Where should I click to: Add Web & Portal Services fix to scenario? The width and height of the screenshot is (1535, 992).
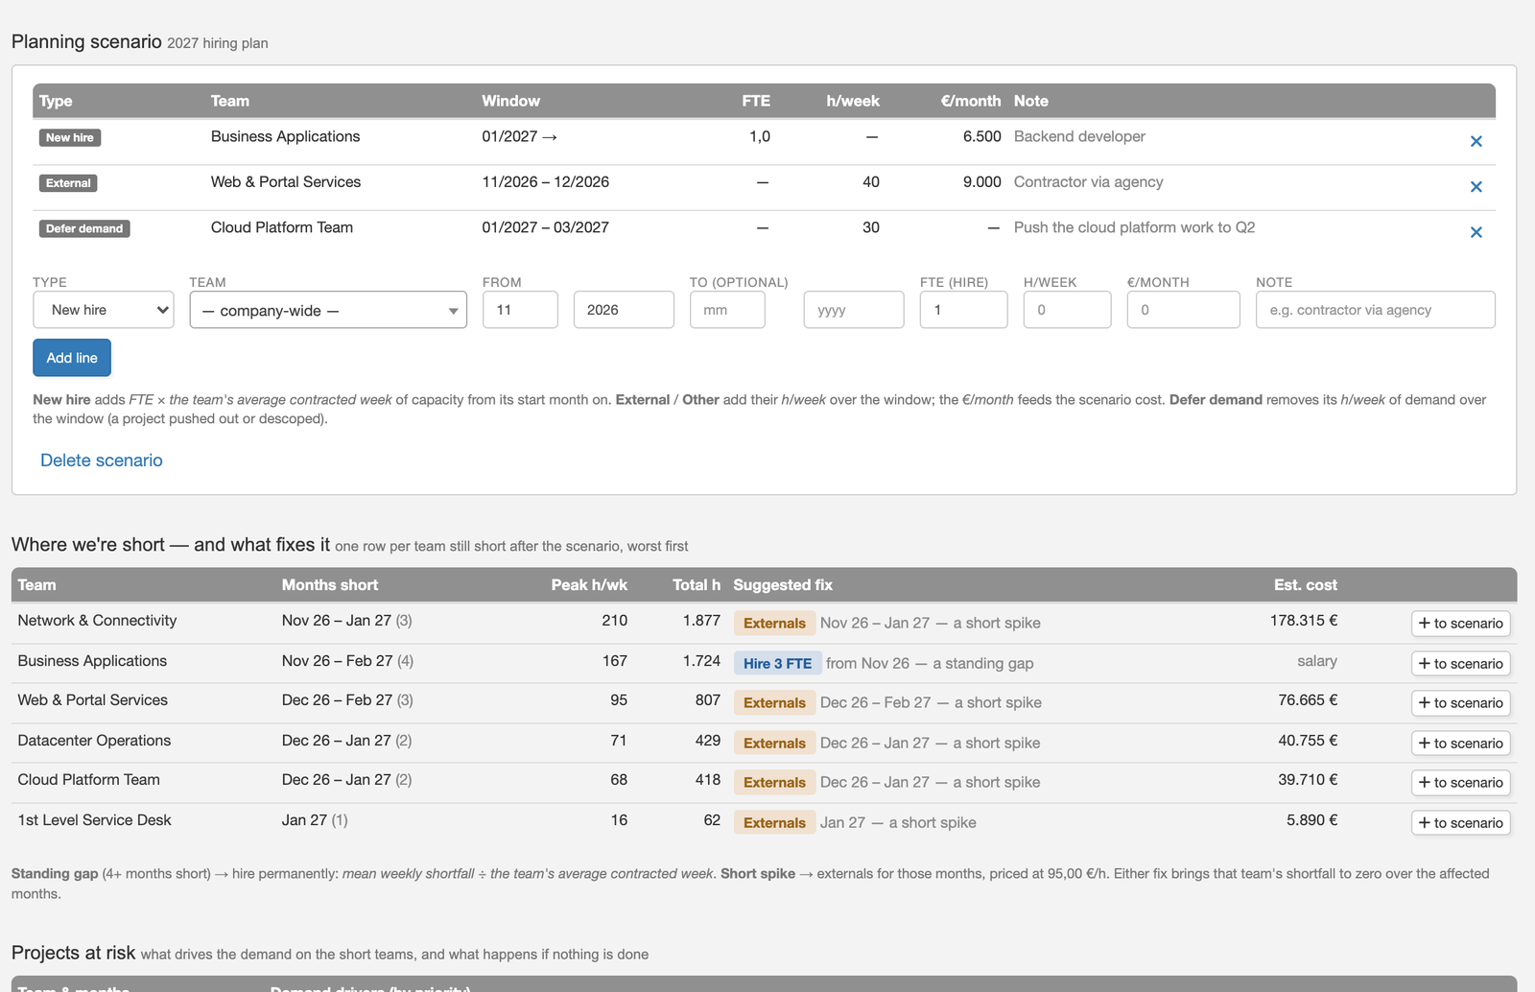coord(1460,703)
